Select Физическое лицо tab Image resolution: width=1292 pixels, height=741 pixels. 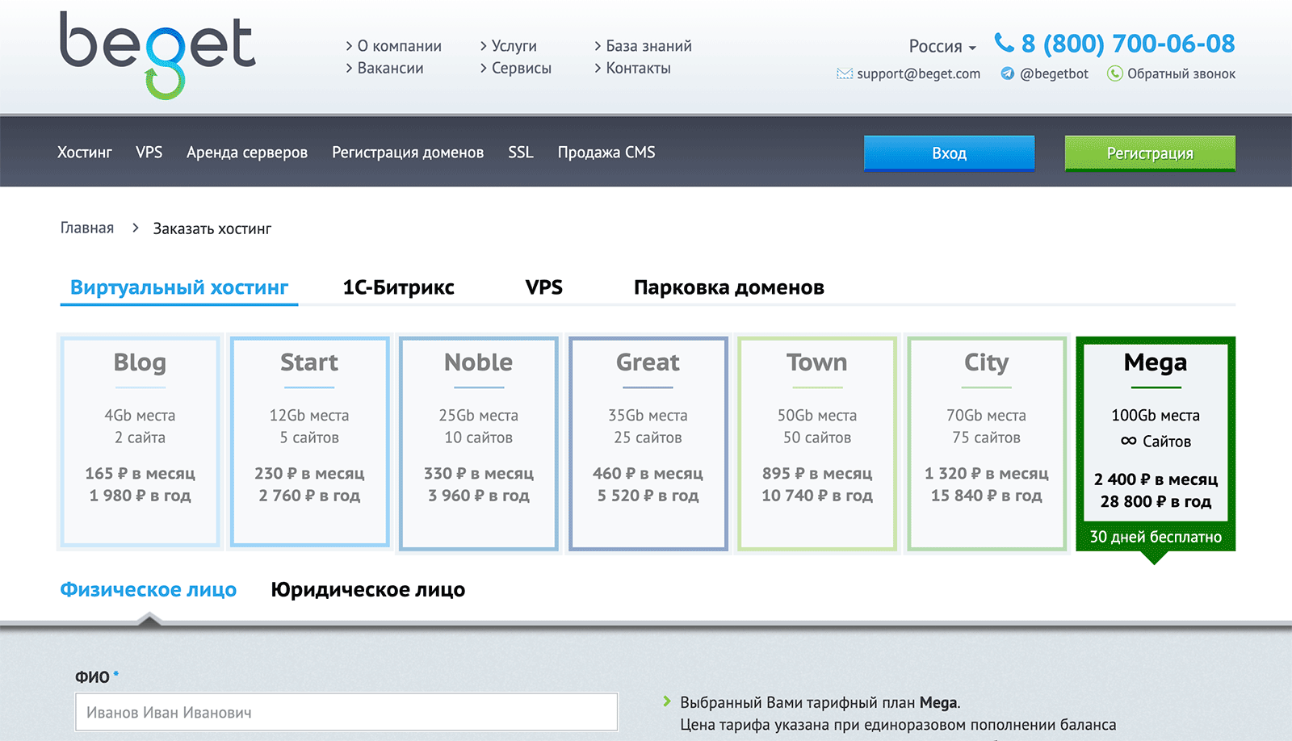click(149, 590)
